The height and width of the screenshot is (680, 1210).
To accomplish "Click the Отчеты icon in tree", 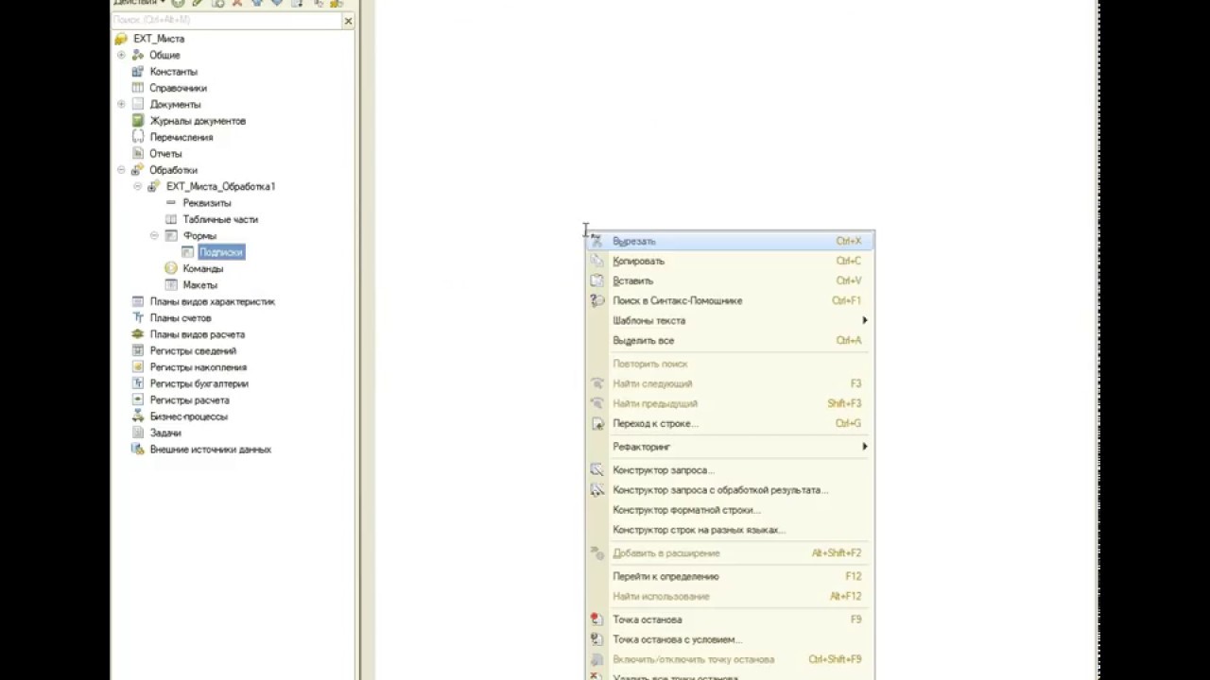I will point(138,153).
